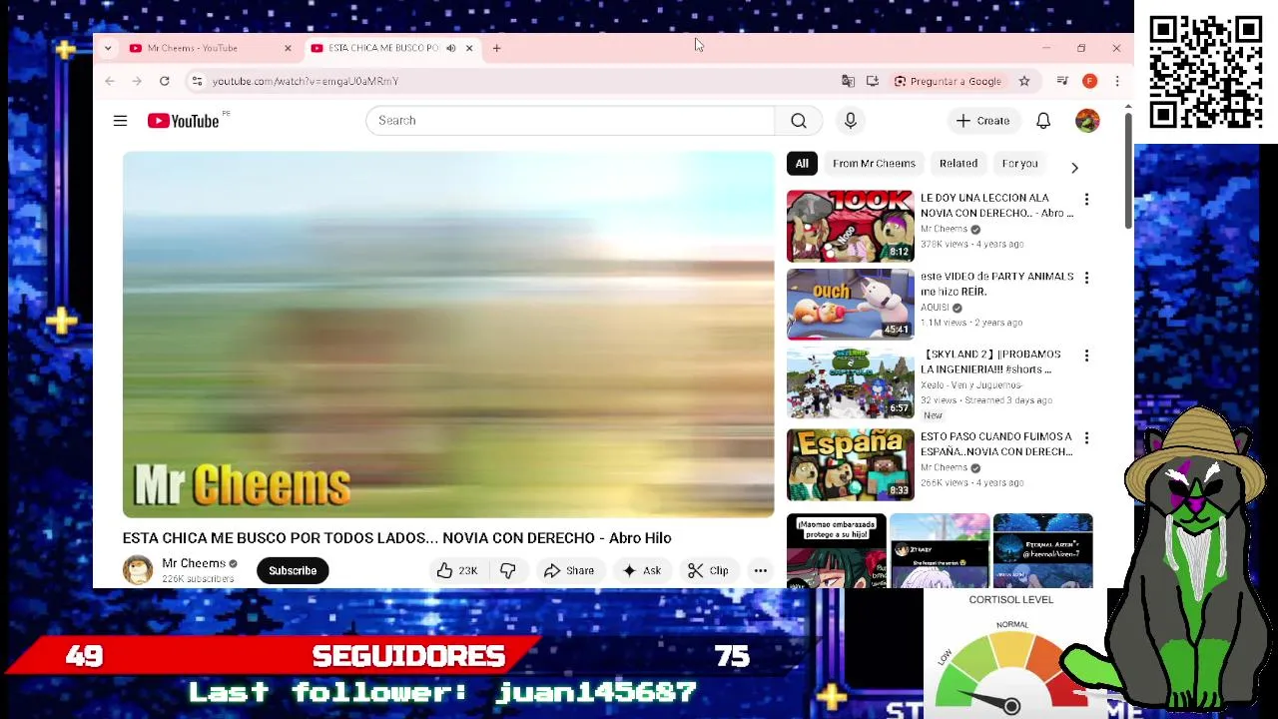
Task: Open the tab search dropdown arrow
Action: tap(108, 48)
